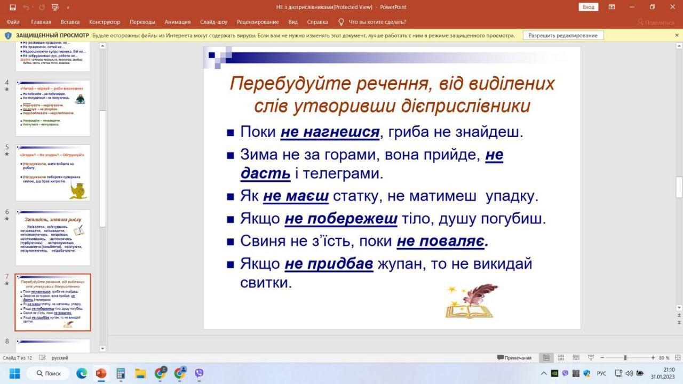Open Viber from taskbar
This screenshot has height=384, width=683.
[x=199, y=373]
